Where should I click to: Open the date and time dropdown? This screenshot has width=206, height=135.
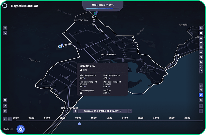point(103,111)
